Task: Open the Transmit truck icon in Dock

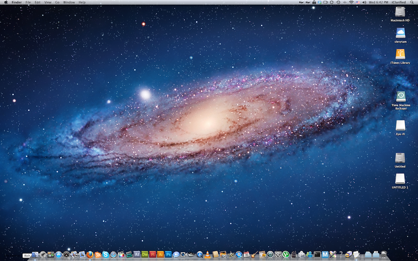Action: 349,254
